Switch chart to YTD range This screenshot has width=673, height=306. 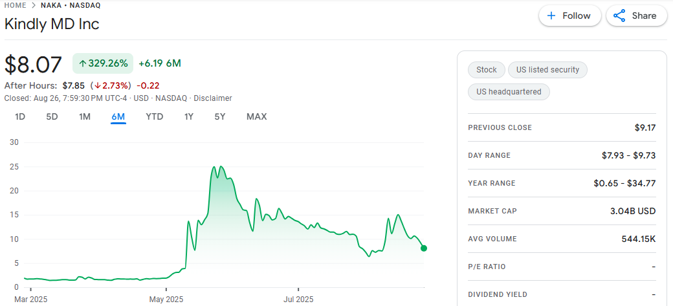(155, 116)
